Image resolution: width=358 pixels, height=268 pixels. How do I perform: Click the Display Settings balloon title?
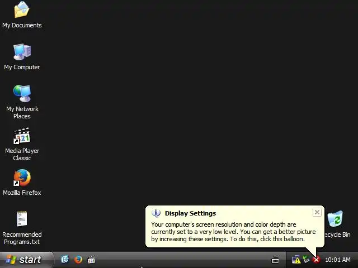pos(190,213)
